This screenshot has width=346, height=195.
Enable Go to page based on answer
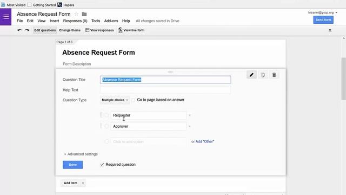tap(133, 100)
